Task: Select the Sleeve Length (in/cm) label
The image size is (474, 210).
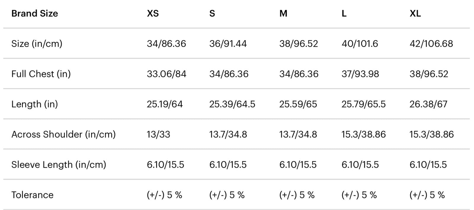Action: click(x=59, y=165)
